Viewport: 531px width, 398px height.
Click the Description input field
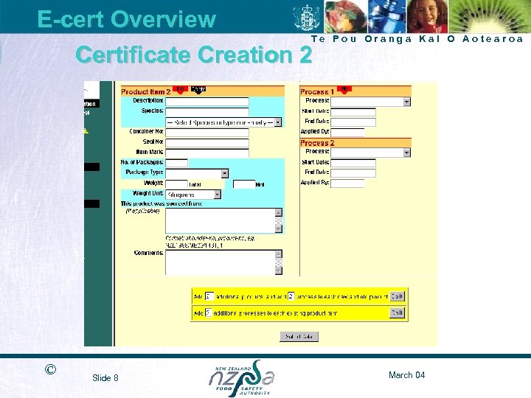pyautogui.click(x=207, y=102)
